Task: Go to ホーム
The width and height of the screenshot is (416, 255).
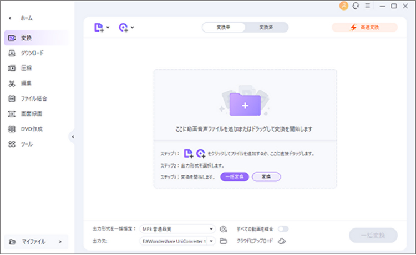Action: (x=27, y=18)
